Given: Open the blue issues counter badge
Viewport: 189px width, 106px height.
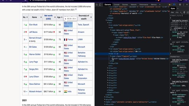Looking at the screenshot, I should [175, 5].
